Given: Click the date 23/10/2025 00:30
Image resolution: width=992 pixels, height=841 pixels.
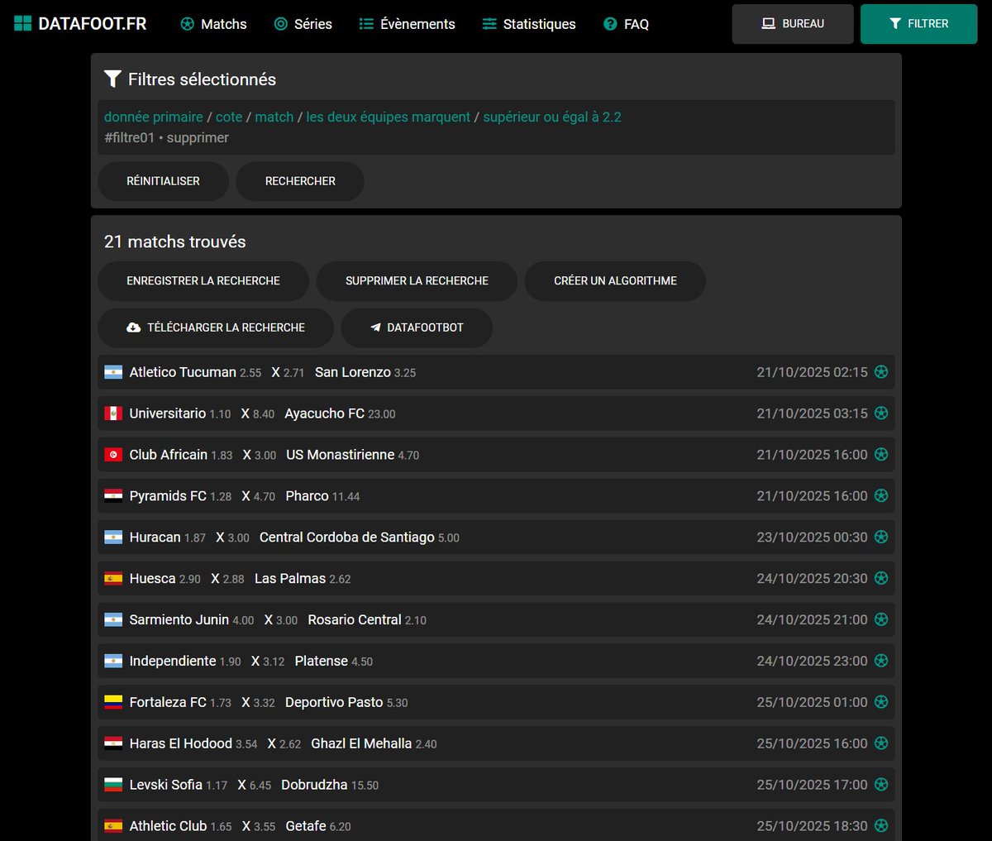Looking at the screenshot, I should point(812,538).
